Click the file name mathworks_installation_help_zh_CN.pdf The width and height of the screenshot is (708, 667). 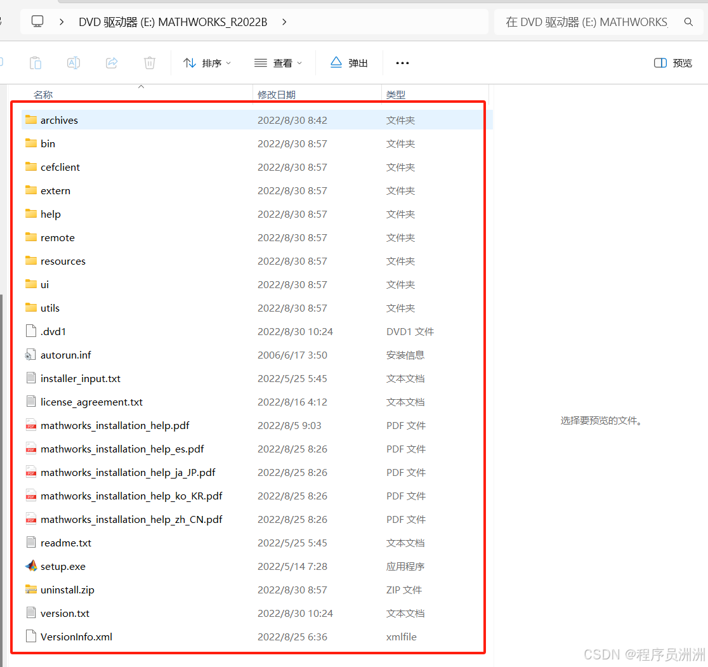coord(131,520)
